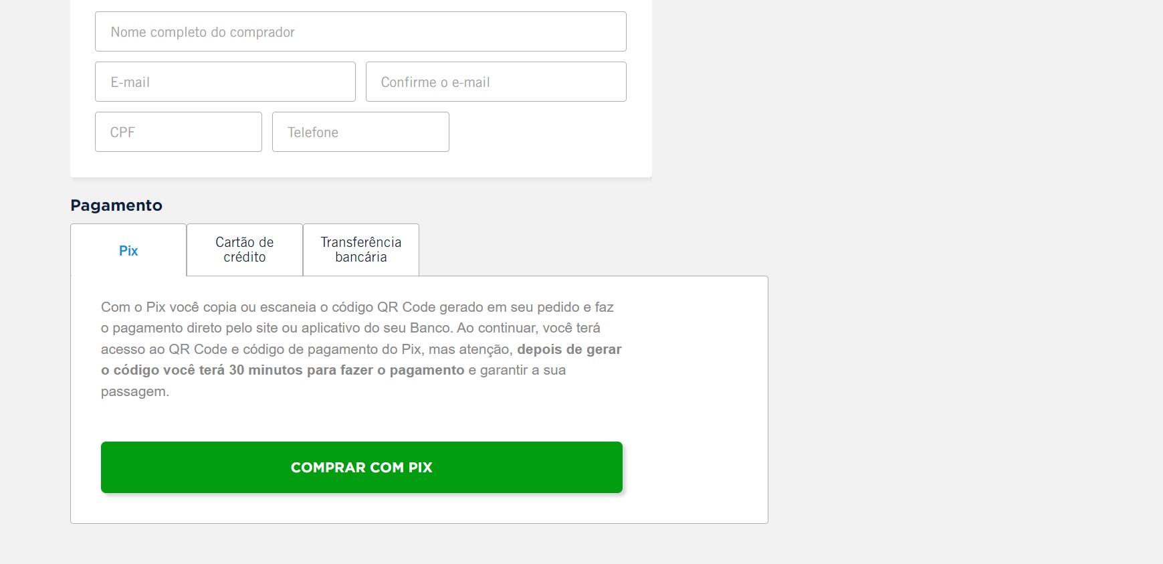The height and width of the screenshot is (564, 1163).
Task: Click the Pagamento section heading
Action: pos(116,205)
